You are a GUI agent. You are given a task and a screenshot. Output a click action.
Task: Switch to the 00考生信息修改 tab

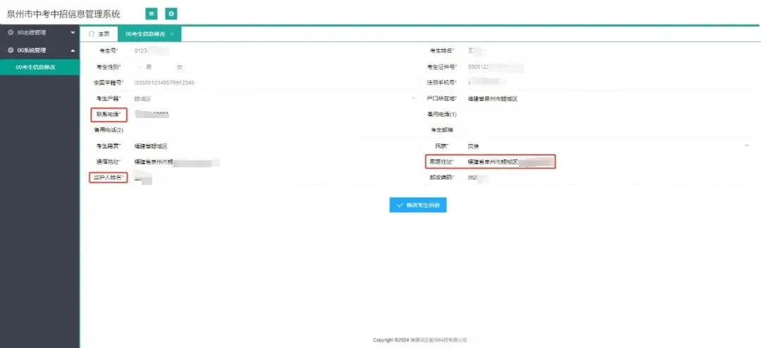[149, 34]
